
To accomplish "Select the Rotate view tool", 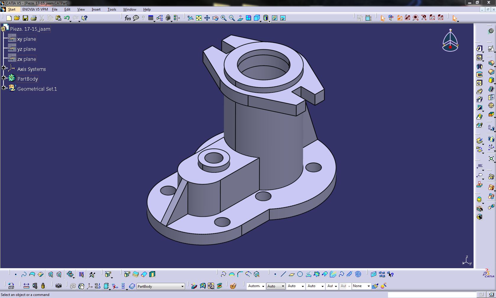I will pyautogui.click(x=215, y=18).
